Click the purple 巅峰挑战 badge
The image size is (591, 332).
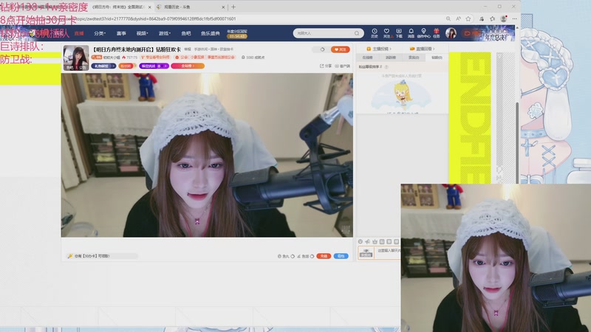(154, 66)
